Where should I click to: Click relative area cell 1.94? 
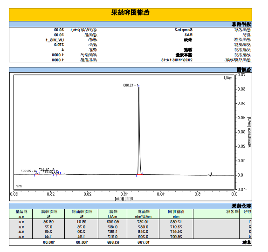click(x=82, y=237)
